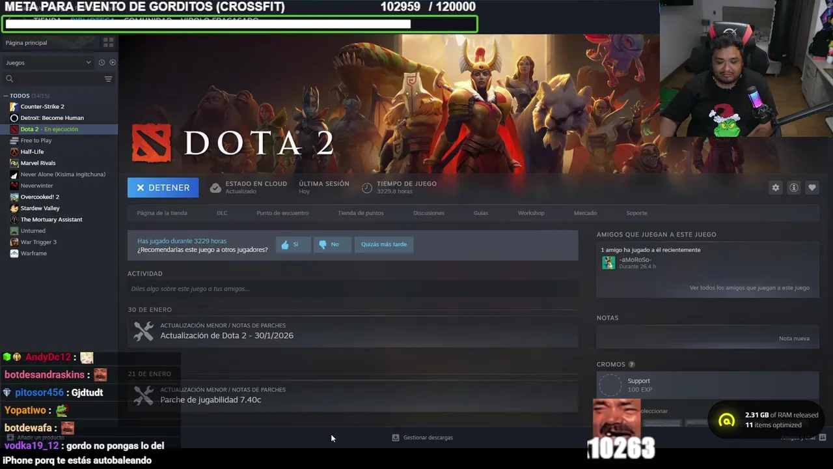This screenshot has width=833, height=469.
Task: Click the Support badge entry
Action: (x=707, y=385)
